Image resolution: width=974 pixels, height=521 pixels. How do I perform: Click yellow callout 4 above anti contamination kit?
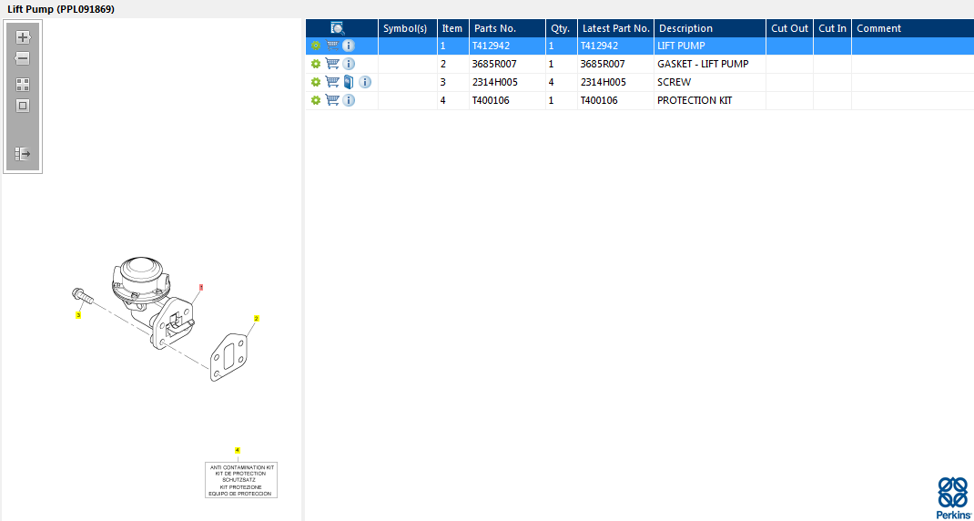(238, 450)
